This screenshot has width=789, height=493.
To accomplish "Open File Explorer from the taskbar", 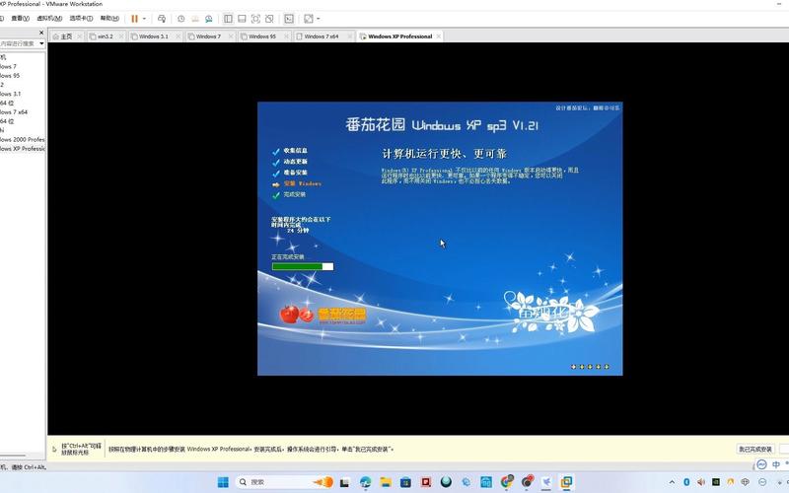I will point(386,482).
